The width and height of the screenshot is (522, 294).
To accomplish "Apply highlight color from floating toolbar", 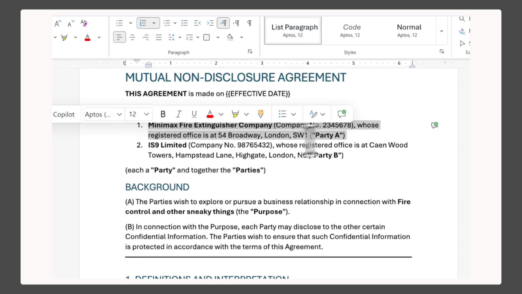I will coord(235,114).
